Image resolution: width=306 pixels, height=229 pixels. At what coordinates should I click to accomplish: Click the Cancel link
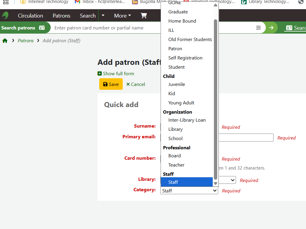click(x=136, y=84)
